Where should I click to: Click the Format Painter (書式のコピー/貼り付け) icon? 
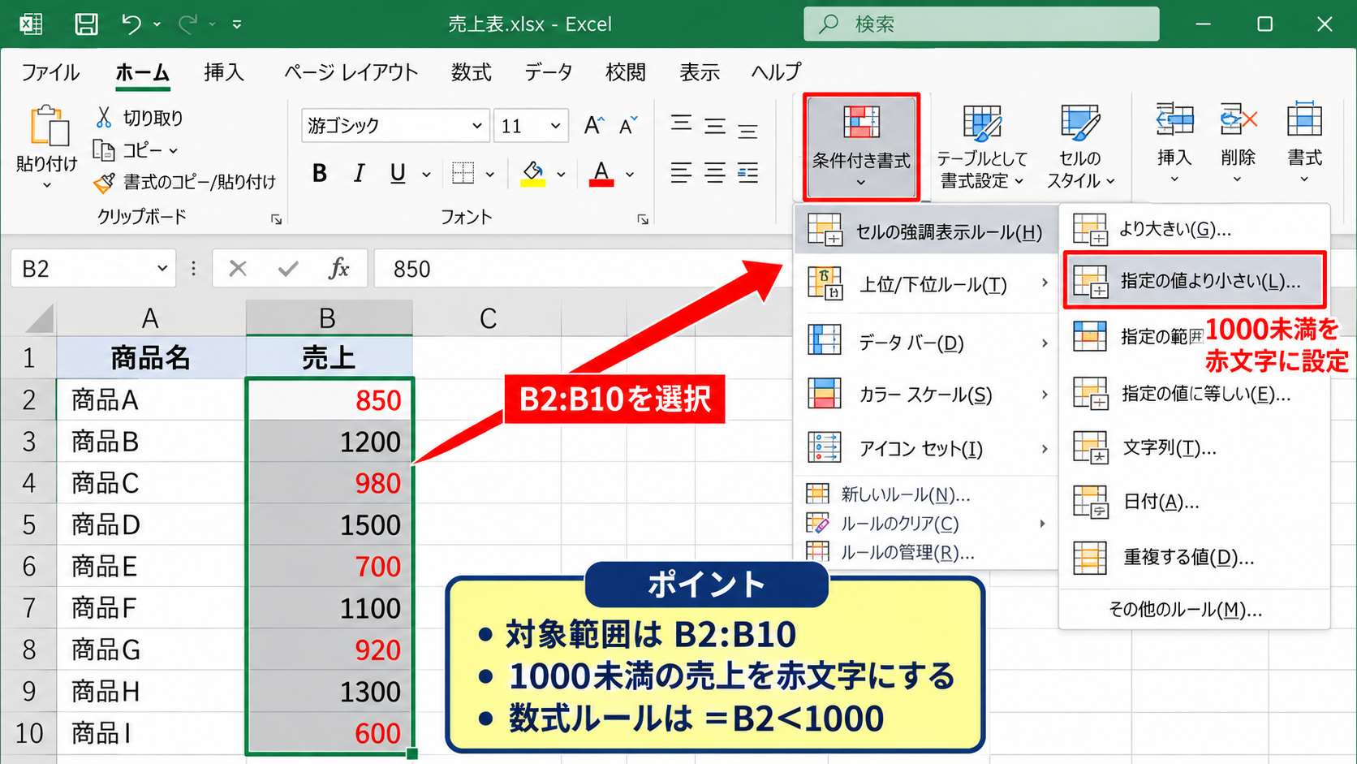click(103, 183)
